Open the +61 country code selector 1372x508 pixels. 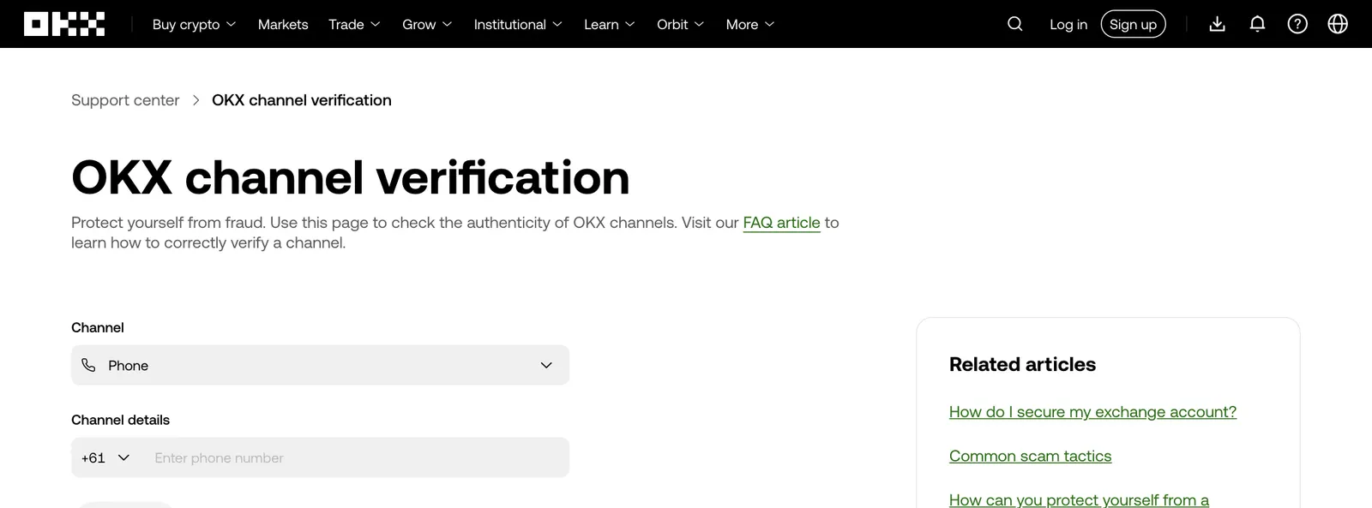[x=105, y=457]
